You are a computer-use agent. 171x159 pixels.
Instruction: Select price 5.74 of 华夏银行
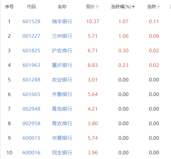pos(93,138)
